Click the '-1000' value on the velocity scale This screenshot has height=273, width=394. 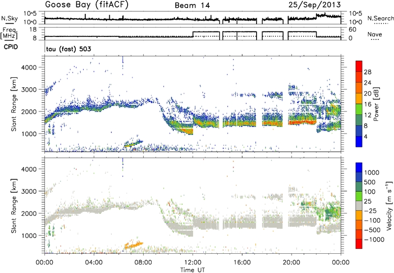pyautogui.click(x=374, y=239)
